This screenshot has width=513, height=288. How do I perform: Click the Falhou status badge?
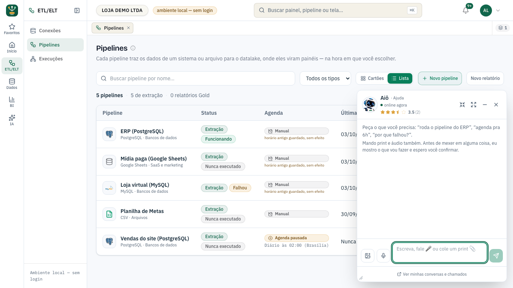[x=240, y=188]
